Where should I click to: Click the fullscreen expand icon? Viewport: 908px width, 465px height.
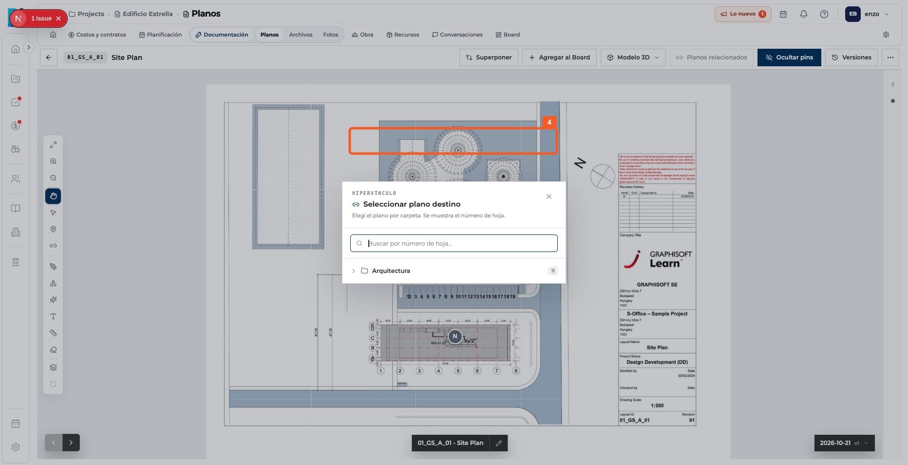point(53,145)
